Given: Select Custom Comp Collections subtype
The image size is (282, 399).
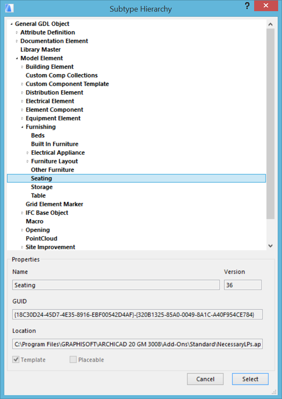Looking at the screenshot, I should [62, 76].
